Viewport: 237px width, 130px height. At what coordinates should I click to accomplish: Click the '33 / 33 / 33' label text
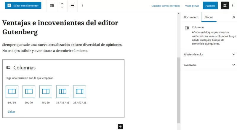63,103
